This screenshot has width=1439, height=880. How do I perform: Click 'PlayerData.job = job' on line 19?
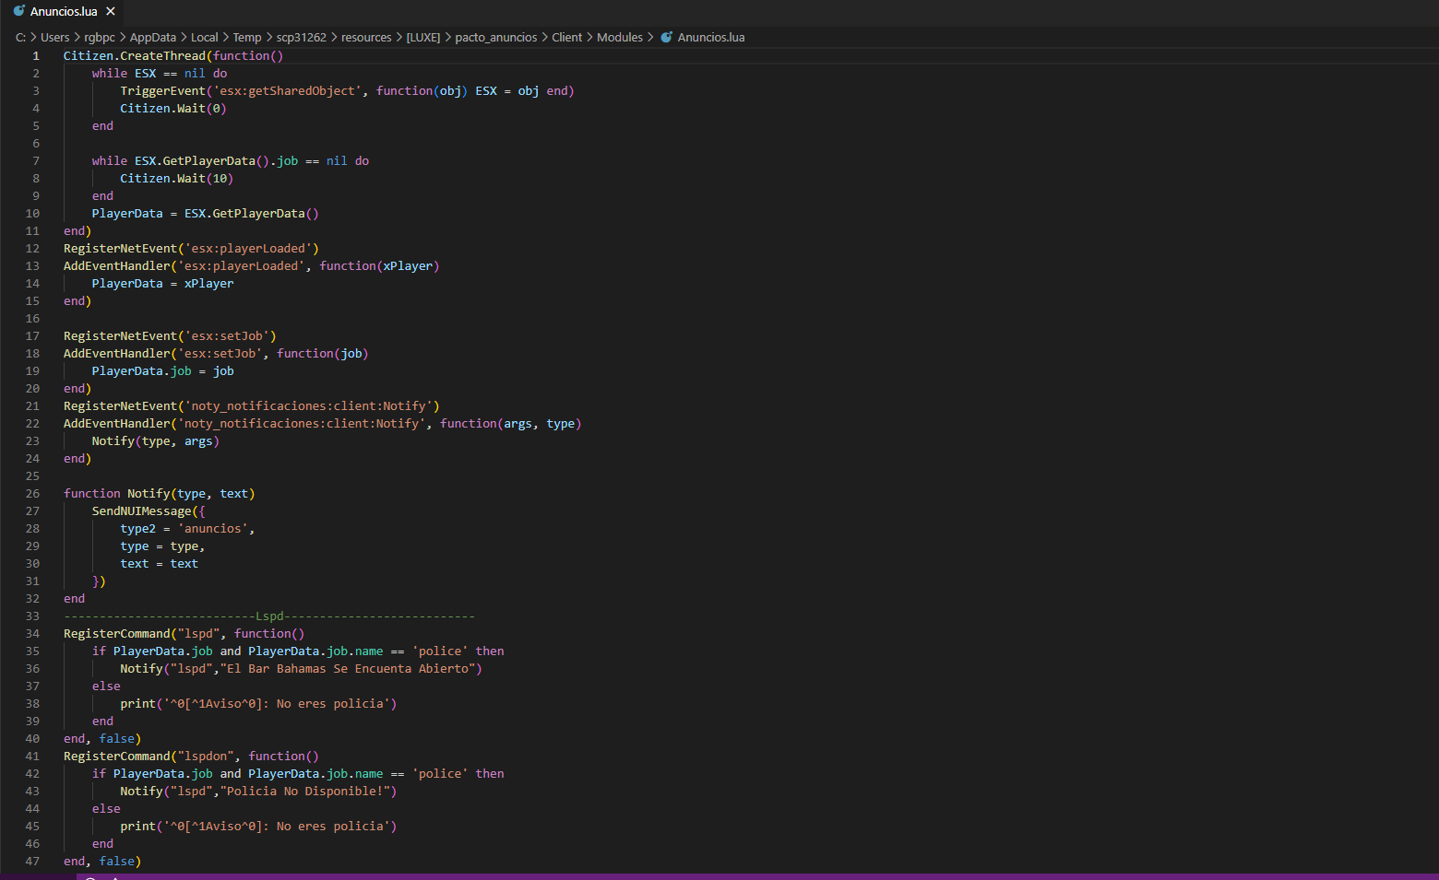click(162, 370)
